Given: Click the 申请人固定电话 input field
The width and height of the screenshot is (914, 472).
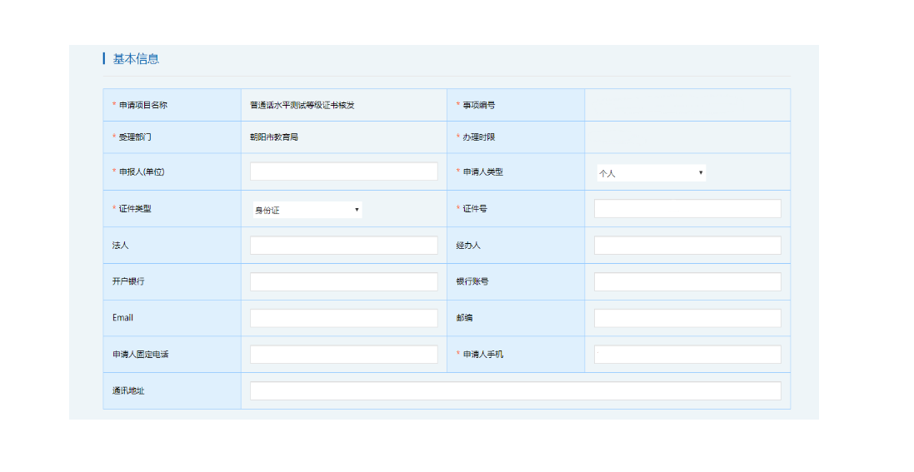Looking at the screenshot, I should pos(343,355).
